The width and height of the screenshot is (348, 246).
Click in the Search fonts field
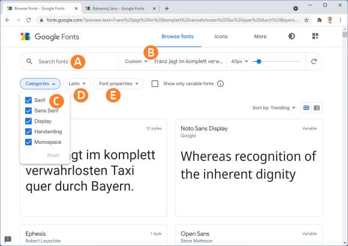tap(69, 61)
